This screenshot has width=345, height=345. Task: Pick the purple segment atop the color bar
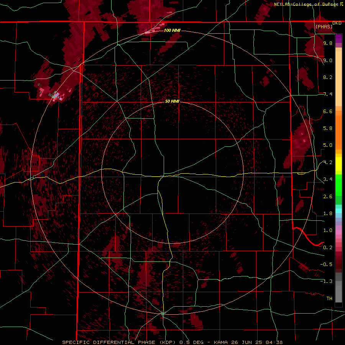coord(338,38)
